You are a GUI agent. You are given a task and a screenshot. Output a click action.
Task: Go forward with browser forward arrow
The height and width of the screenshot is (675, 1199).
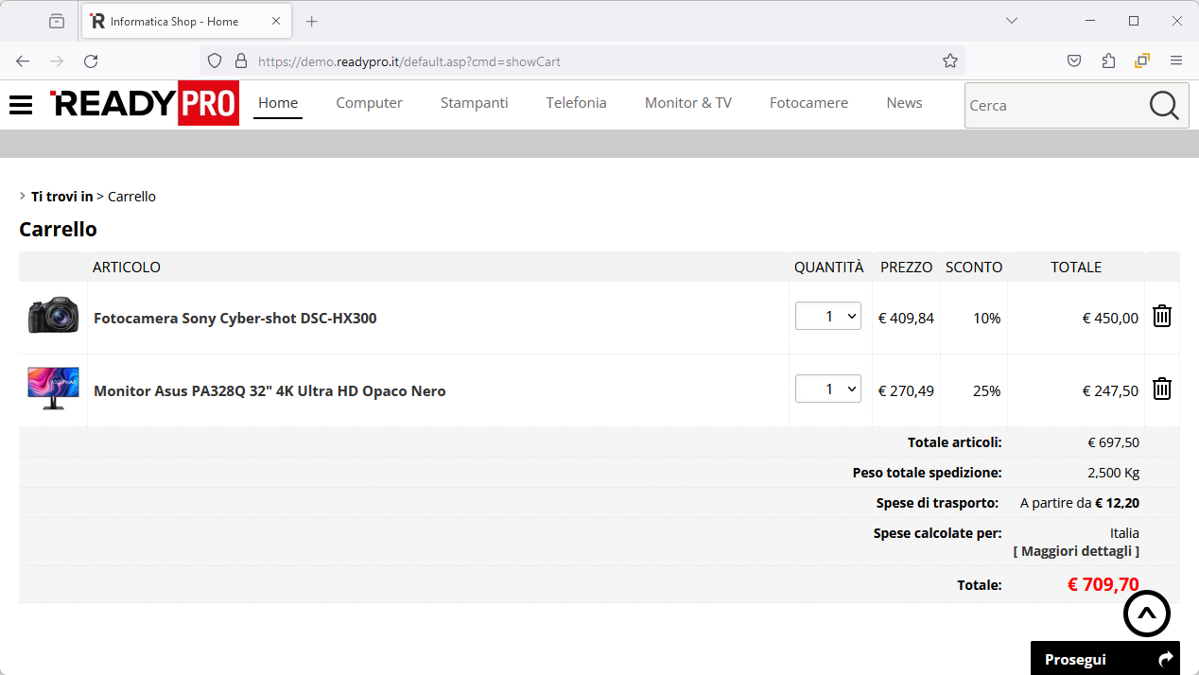coord(57,61)
